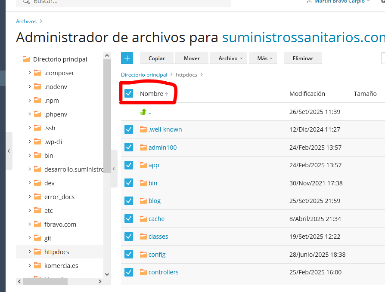
Task: Click the user account icon beside Martin Bravo
Action: pos(309,2)
